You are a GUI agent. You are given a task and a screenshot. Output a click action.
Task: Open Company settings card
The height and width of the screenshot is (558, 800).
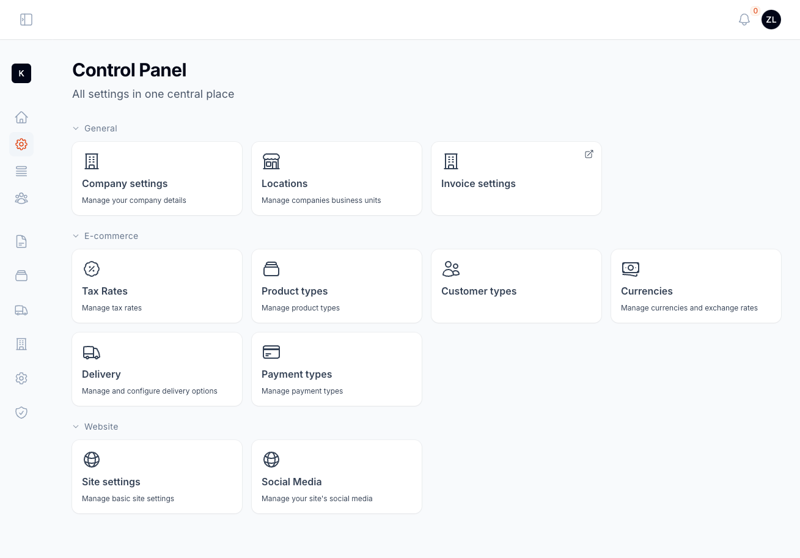(x=157, y=178)
